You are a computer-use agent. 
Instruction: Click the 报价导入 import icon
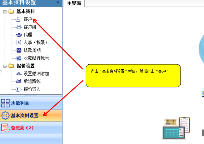(x=19, y=89)
